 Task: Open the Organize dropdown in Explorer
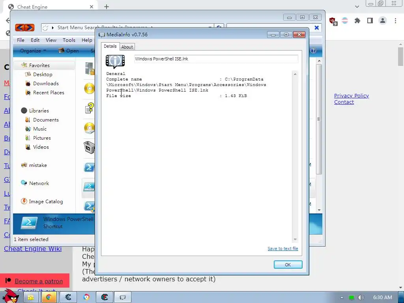(33, 50)
